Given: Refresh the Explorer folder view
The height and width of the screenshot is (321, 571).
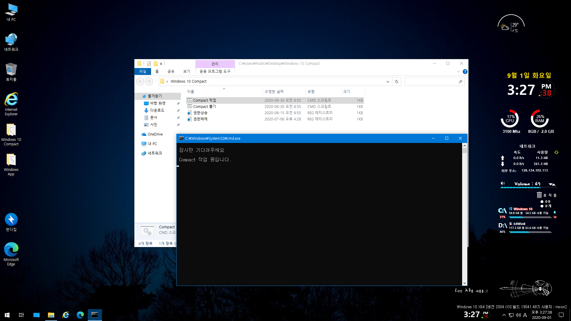Looking at the screenshot, I should [x=397, y=81].
